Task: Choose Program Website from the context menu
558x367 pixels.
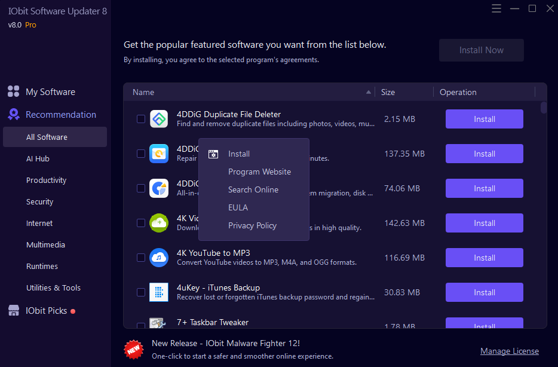Action: point(254,172)
